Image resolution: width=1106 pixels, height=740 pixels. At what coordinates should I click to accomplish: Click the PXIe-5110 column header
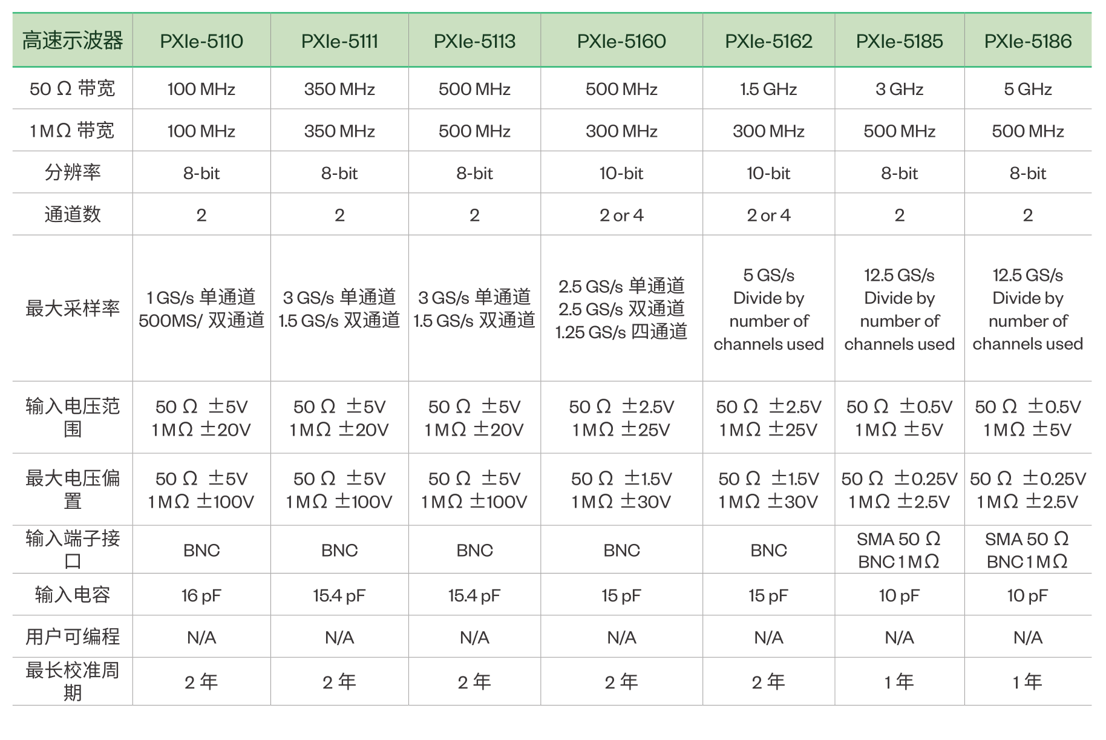point(201,41)
